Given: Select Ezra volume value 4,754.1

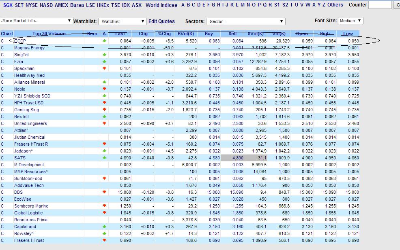Looking at the screenshot, I should (x=282, y=61).
